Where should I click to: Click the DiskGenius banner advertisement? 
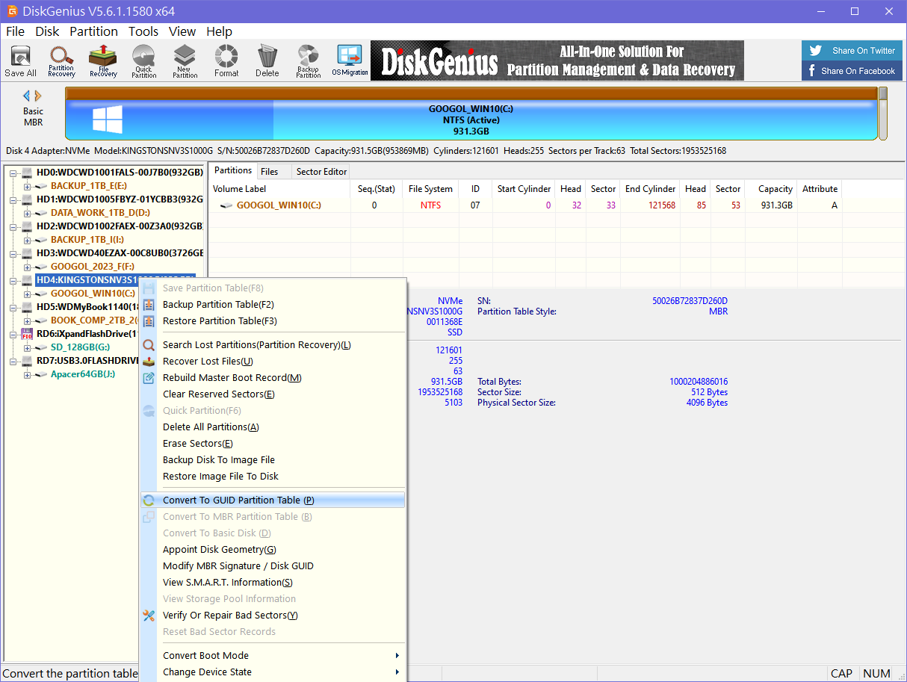pos(557,61)
